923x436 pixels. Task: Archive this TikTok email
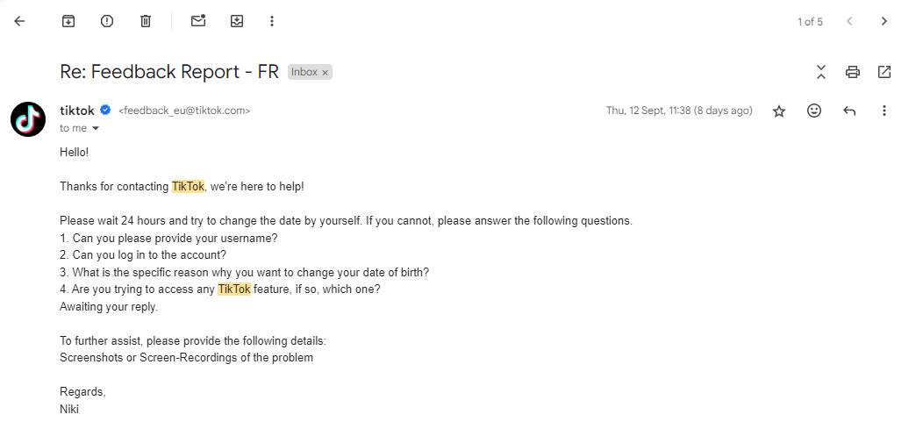click(x=68, y=21)
